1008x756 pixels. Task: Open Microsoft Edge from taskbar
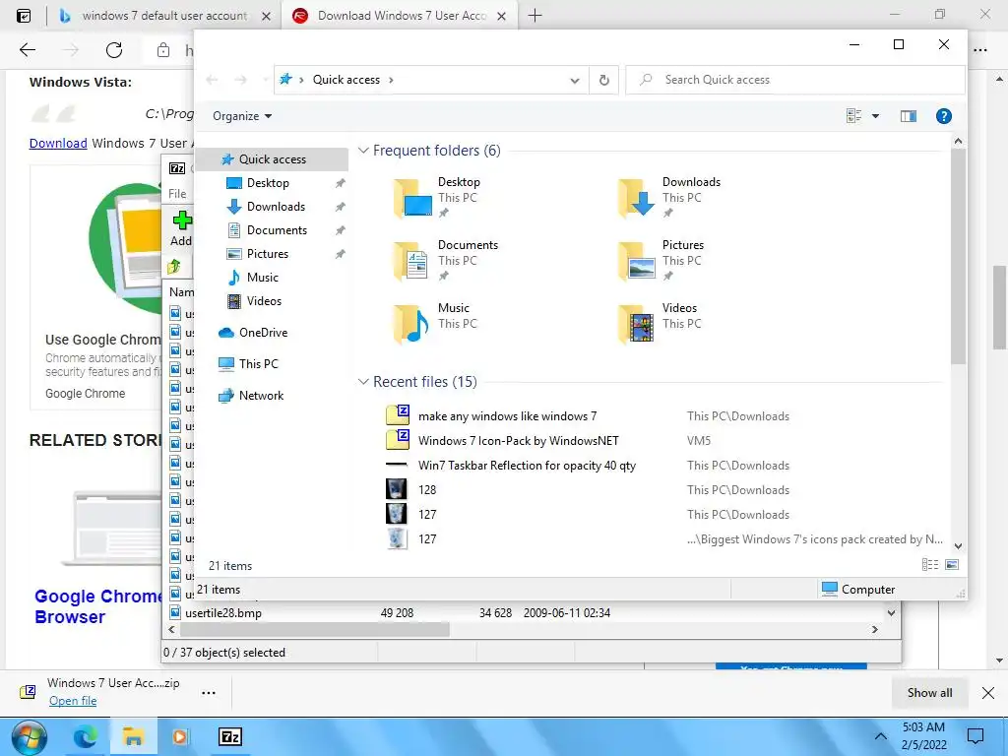point(85,737)
